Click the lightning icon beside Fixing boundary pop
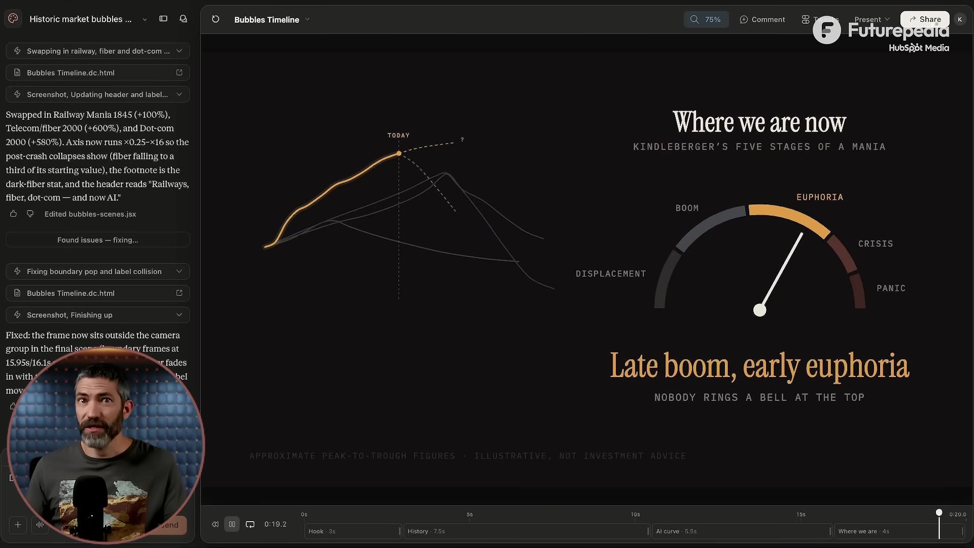Viewport: 974px width, 548px height. pyautogui.click(x=17, y=271)
